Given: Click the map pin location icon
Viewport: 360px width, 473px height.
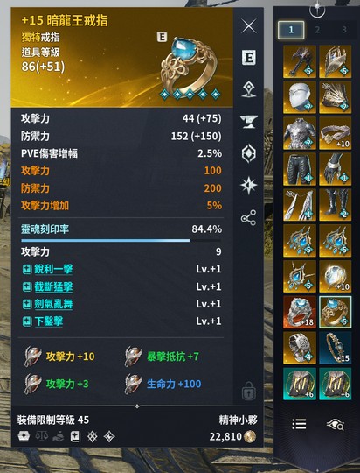Looking at the screenshot, I should (x=249, y=89).
